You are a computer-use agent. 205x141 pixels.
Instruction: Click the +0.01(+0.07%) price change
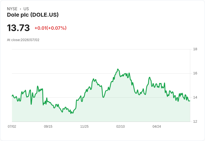pyautogui.click(x=50, y=28)
